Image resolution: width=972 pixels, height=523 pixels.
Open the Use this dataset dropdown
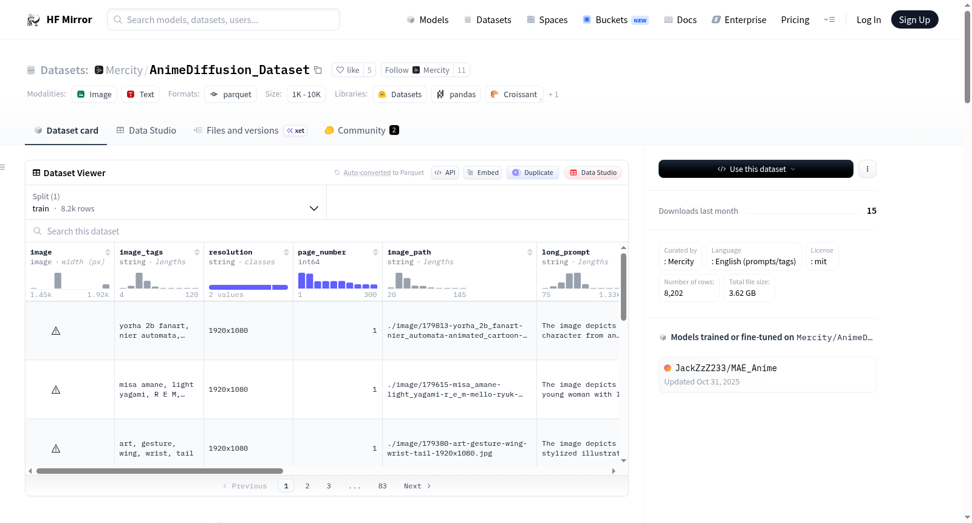pos(756,169)
